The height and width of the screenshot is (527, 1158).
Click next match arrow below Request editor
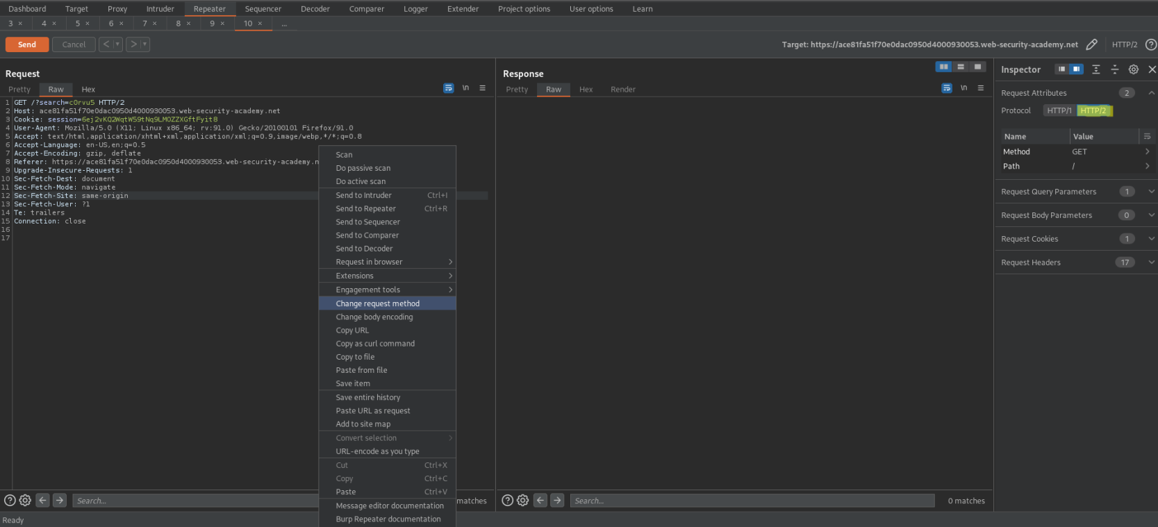tap(60, 500)
